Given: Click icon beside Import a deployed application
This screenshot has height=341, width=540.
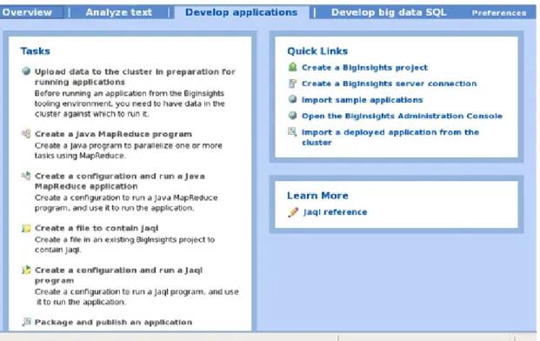Looking at the screenshot, I should coord(292,131).
